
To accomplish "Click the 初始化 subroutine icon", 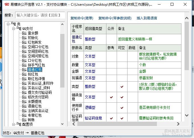I will 24,38.
